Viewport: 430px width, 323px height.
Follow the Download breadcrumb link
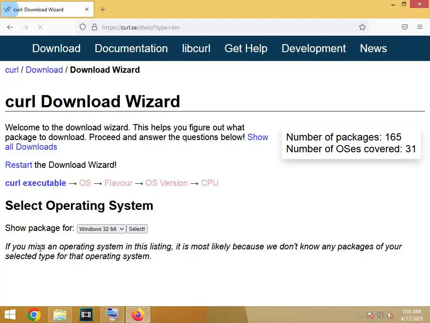(44, 70)
